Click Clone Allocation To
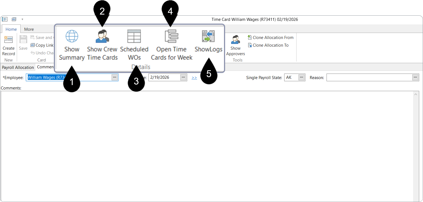This screenshot has height=202, width=423. [268, 45]
